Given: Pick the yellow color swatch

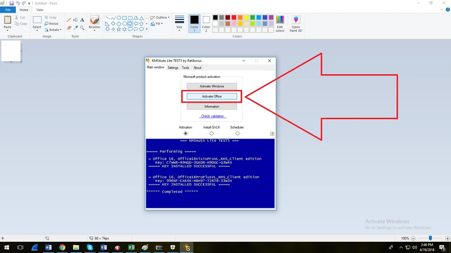Looking at the screenshot, I should pyautogui.click(x=246, y=18).
